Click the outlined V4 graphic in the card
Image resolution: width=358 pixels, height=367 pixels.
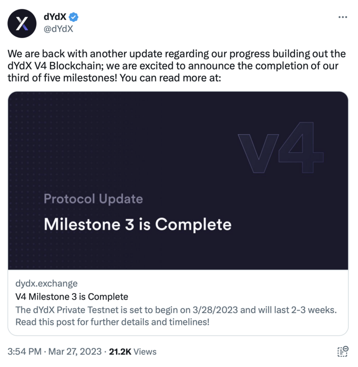[281, 148]
